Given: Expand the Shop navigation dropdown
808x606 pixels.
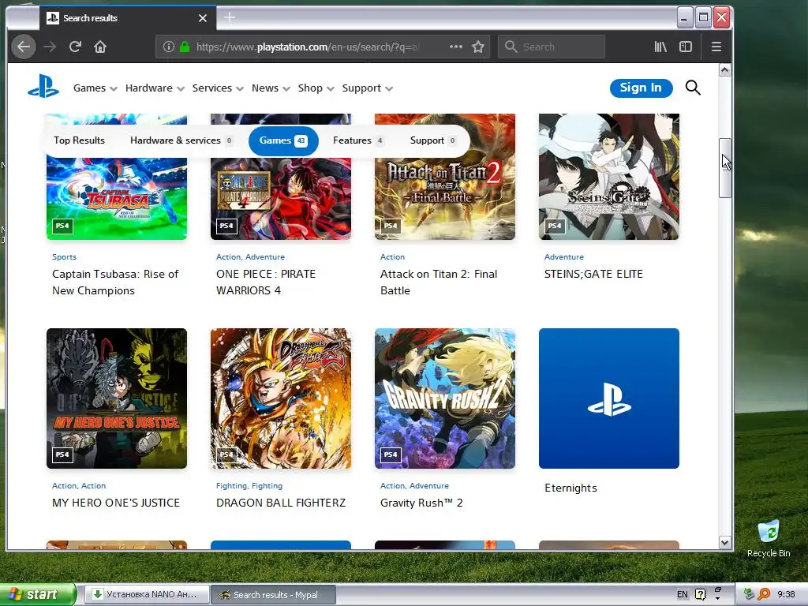Looking at the screenshot, I should 316,88.
